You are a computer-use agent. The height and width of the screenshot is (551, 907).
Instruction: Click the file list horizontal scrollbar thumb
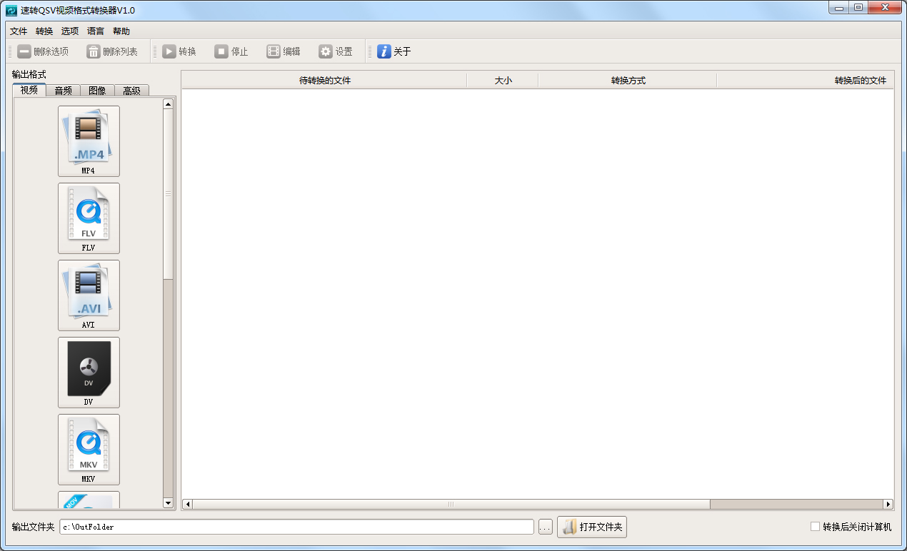[x=451, y=504]
